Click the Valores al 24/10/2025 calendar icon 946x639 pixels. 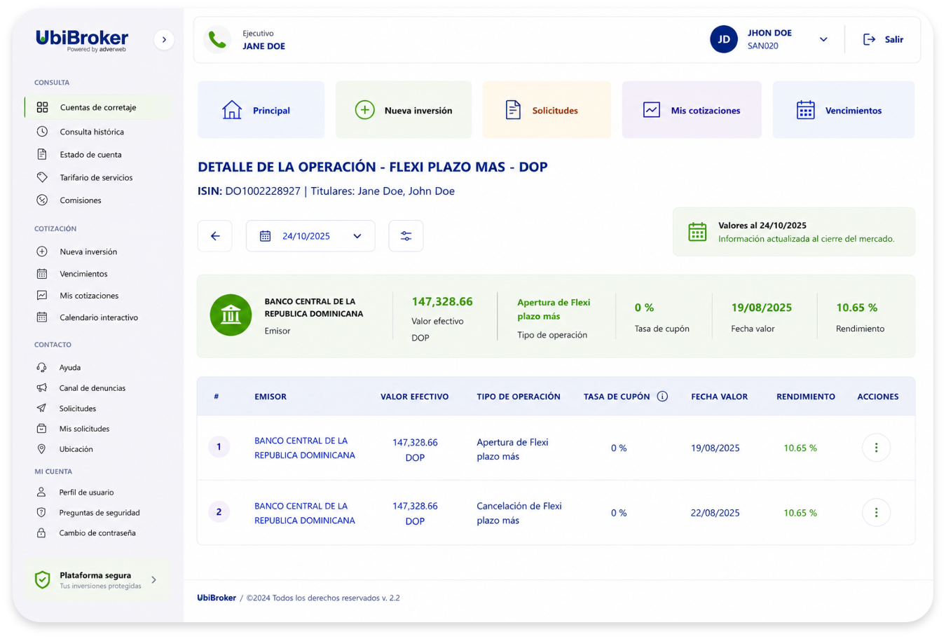coord(697,232)
